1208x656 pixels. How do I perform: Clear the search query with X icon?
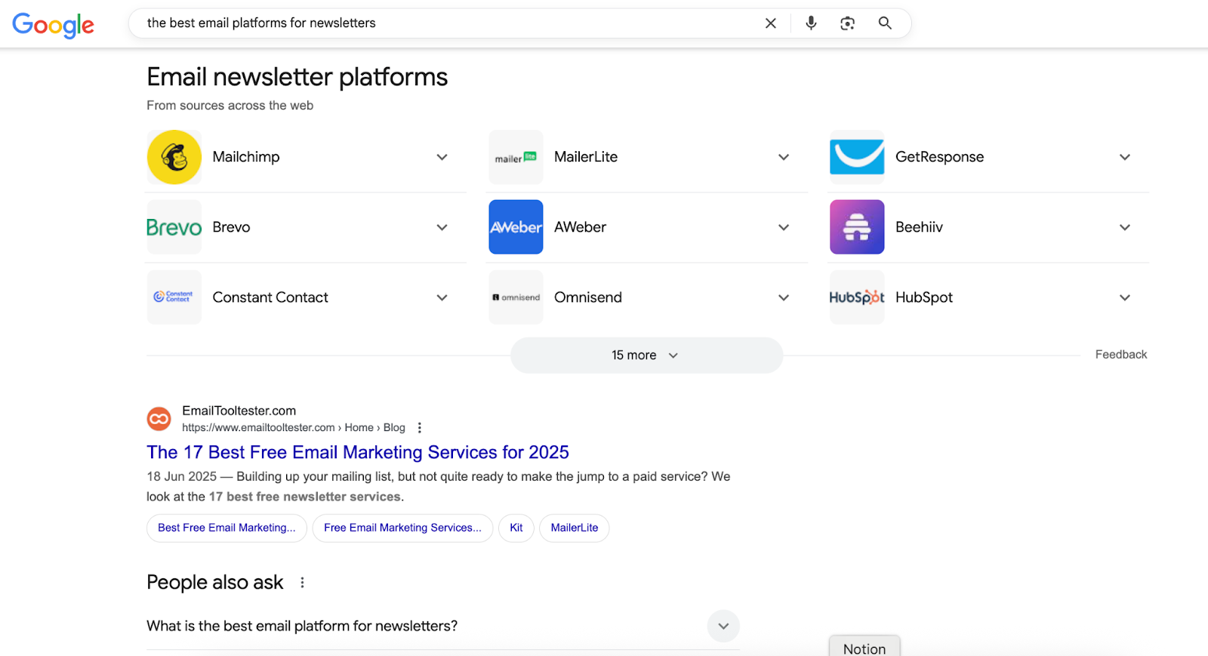click(x=771, y=23)
